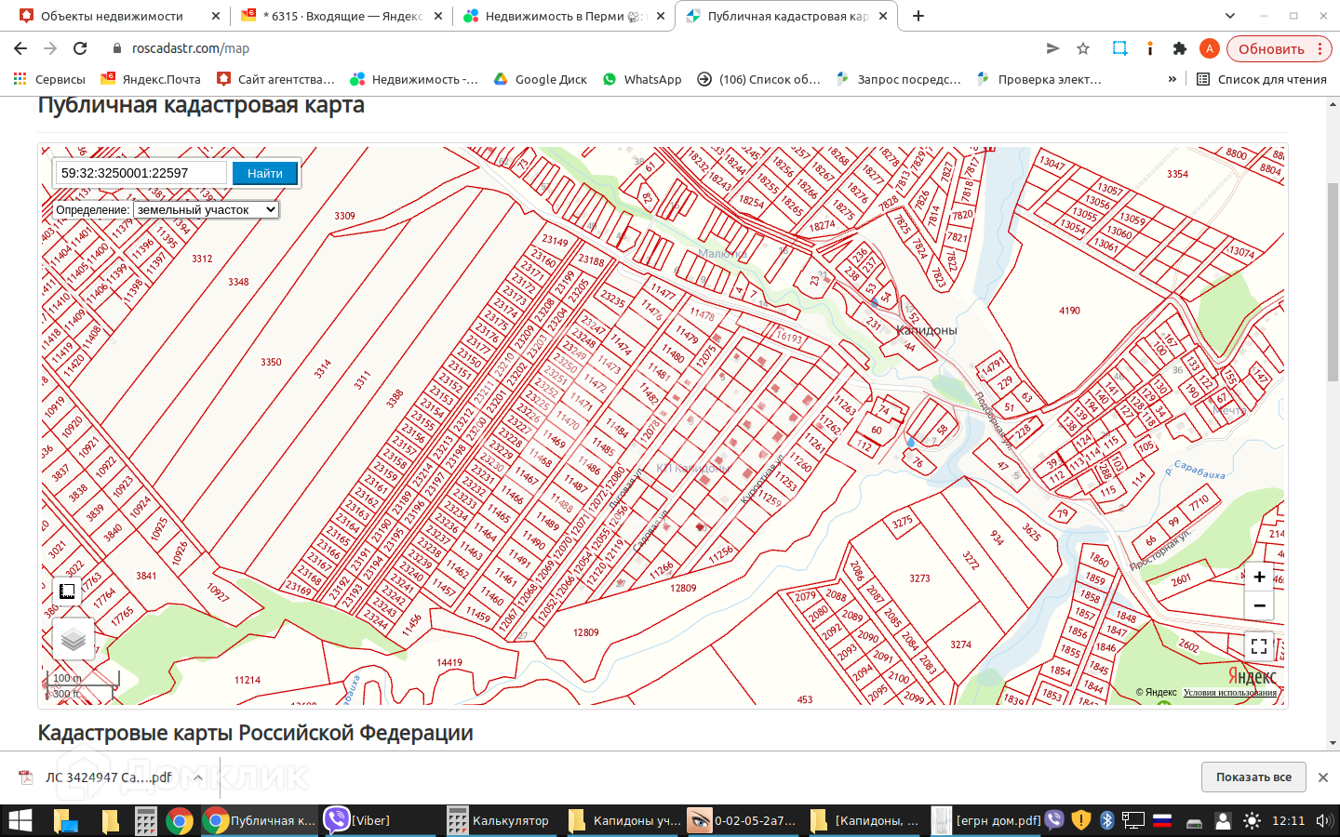This screenshot has height=837, width=1340.
Task: Open the map layers selector
Action: click(x=73, y=639)
